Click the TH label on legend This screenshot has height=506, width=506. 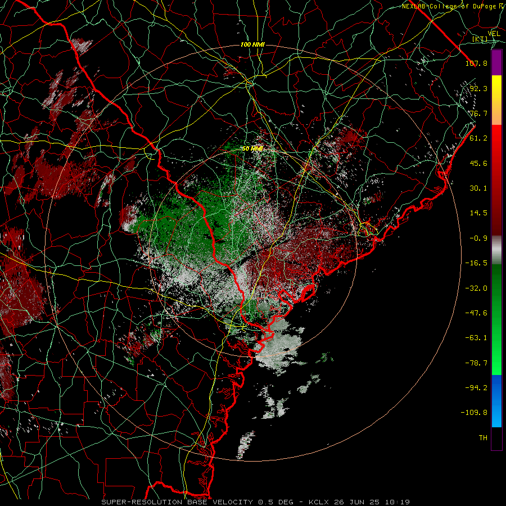point(483,438)
